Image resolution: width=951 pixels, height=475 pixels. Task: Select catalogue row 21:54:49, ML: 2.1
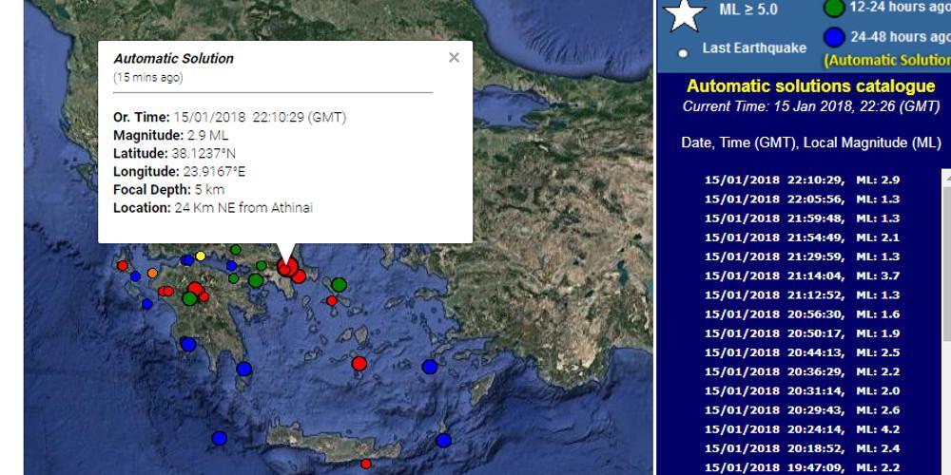[802, 237]
